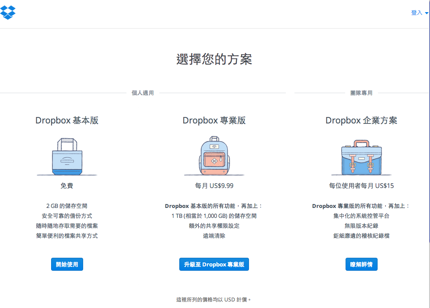Click the 開始使用 button for the free plan

point(67,264)
